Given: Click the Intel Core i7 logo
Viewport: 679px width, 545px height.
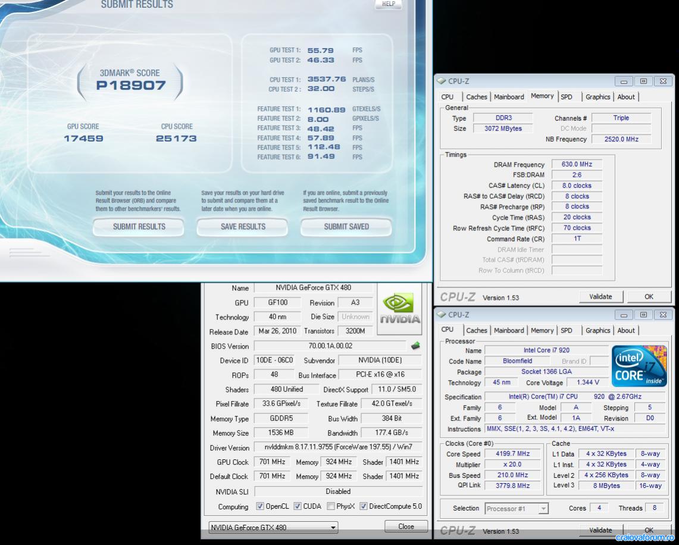Looking at the screenshot, I should click(639, 366).
